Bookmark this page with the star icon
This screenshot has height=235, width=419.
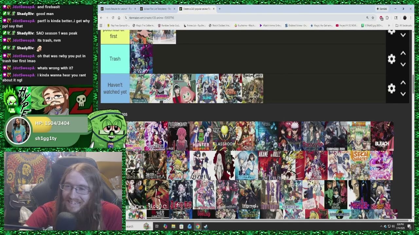[x=373, y=18]
